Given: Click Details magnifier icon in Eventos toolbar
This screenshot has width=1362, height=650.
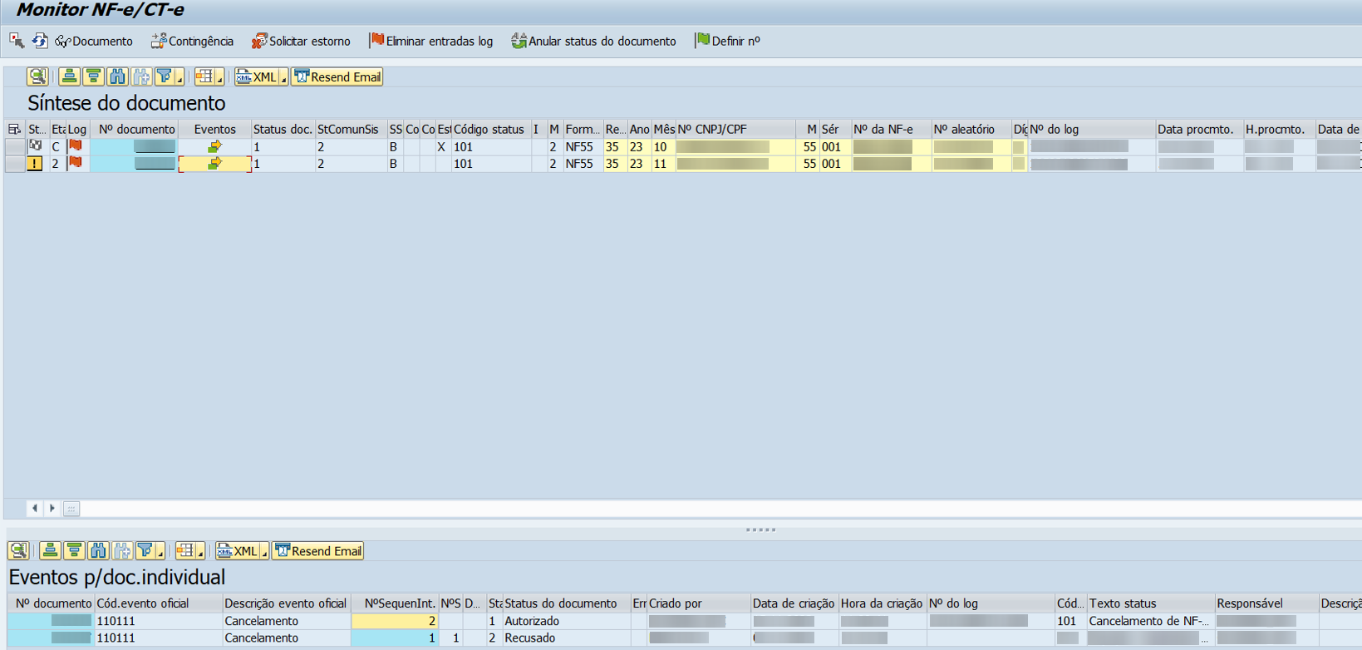Looking at the screenshot, I should (18, 550).
